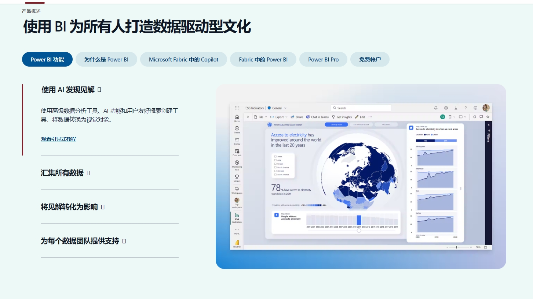Screen dimensions: 533x299
Task: Expand the Filters pane
Action: 488,125
